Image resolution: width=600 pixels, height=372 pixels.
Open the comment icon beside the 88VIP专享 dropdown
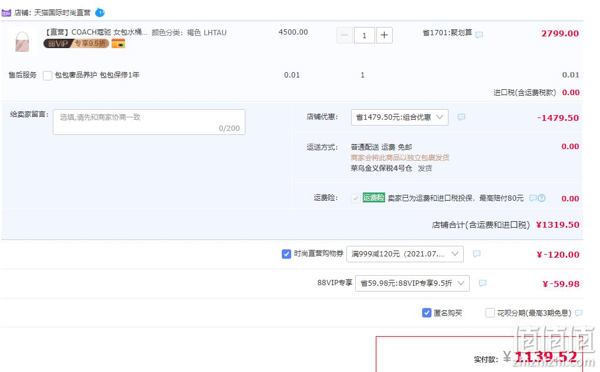[x=483, y=283]
